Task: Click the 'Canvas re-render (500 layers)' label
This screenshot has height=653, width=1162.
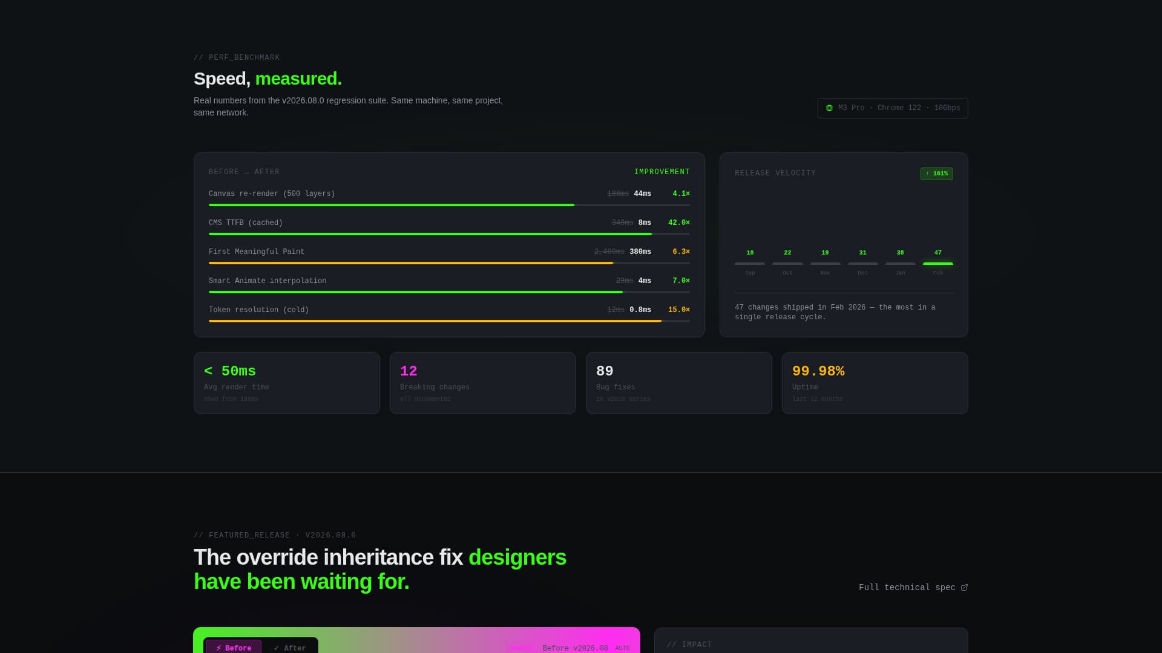Action: click(272, 194)
